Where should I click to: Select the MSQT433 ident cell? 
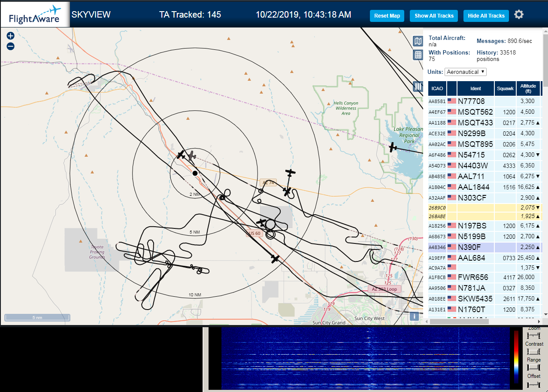[475, 123]
